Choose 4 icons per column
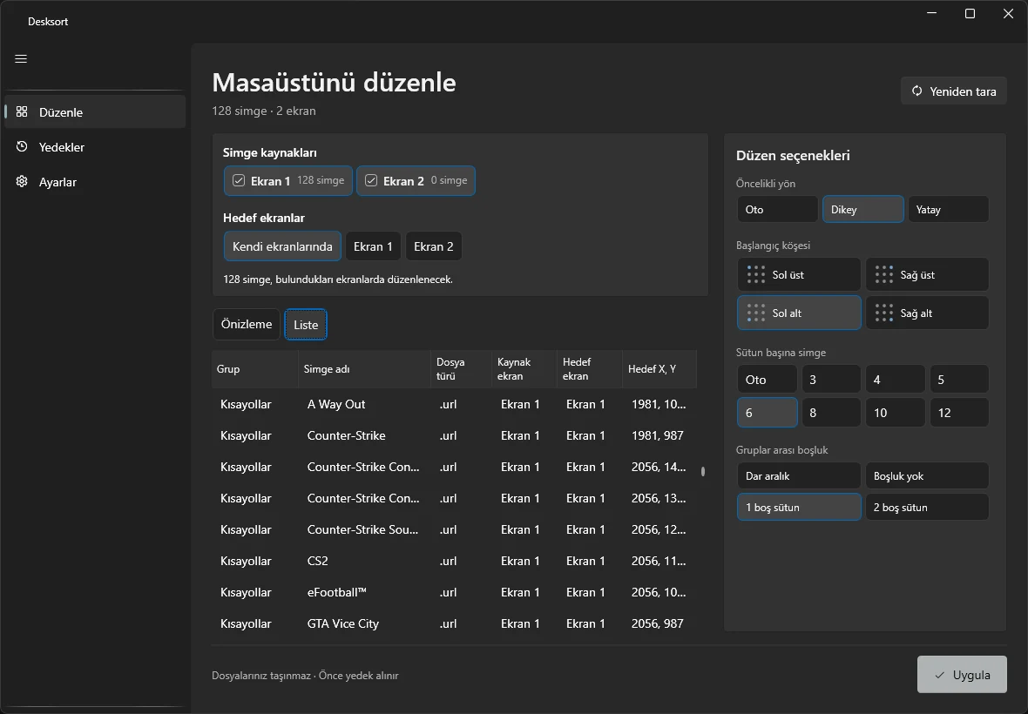The height and width of the screenshot is (714, 1028). tap(895, 380)
